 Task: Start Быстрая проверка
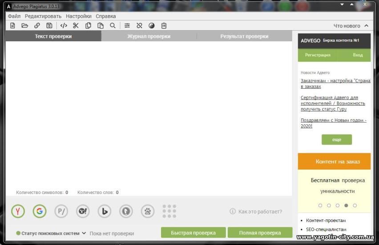tap(194, 233)
